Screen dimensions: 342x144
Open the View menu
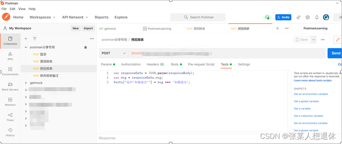coord(22,9)
